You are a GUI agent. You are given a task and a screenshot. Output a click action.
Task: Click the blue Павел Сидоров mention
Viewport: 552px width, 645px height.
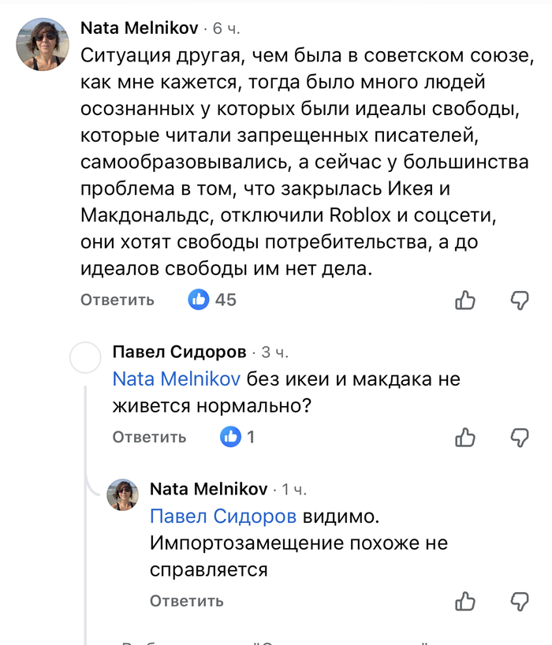224,516
